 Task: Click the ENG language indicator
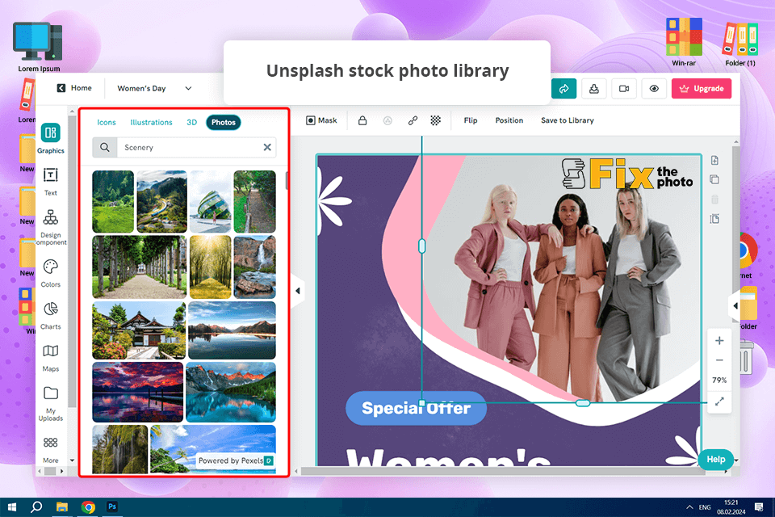(x=704, y=507)
